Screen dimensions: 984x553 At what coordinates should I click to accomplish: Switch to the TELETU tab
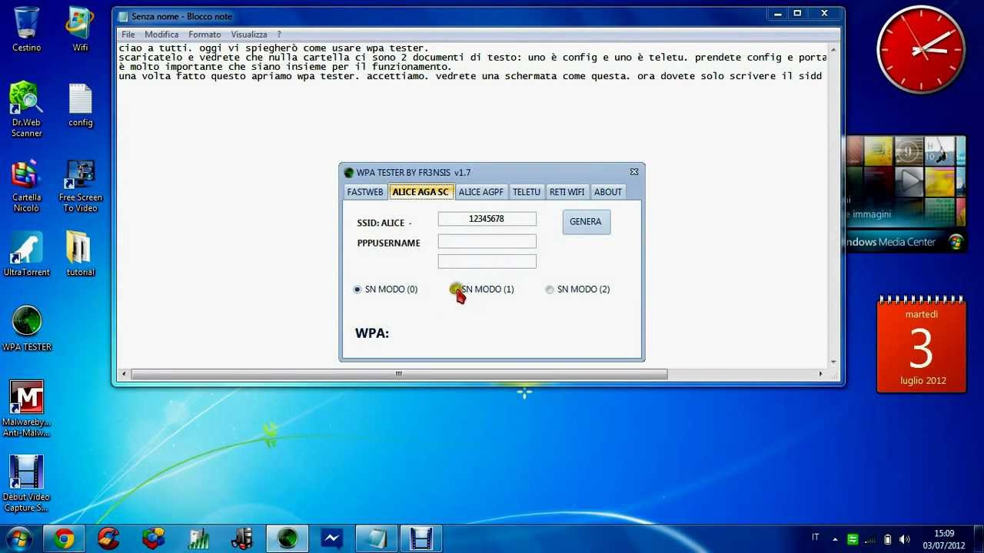[x=527, y=192]
